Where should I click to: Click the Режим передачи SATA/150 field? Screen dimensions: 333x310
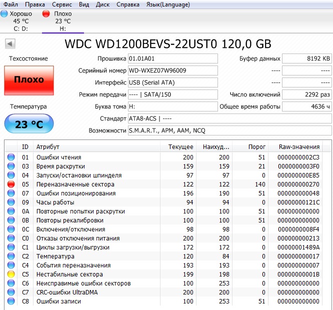click(173, 94)
